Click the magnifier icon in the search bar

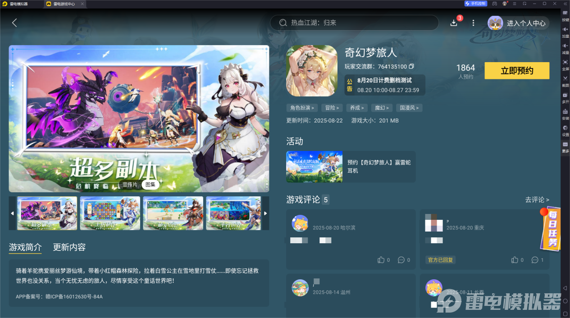(283, 23)
